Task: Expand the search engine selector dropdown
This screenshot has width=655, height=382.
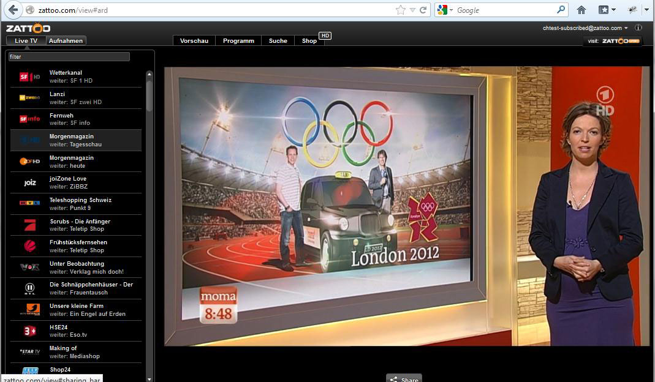Action: (x=451, y=10)
